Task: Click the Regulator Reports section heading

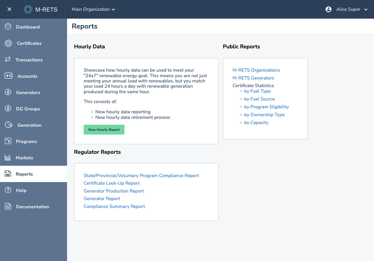Action: coord(97,152)
